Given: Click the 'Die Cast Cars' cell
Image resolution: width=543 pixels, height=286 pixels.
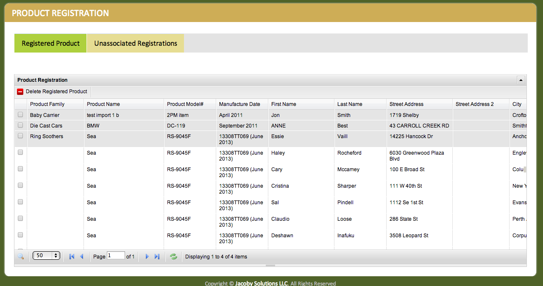Looking at the screenshot, I should [x=56, y=126].
